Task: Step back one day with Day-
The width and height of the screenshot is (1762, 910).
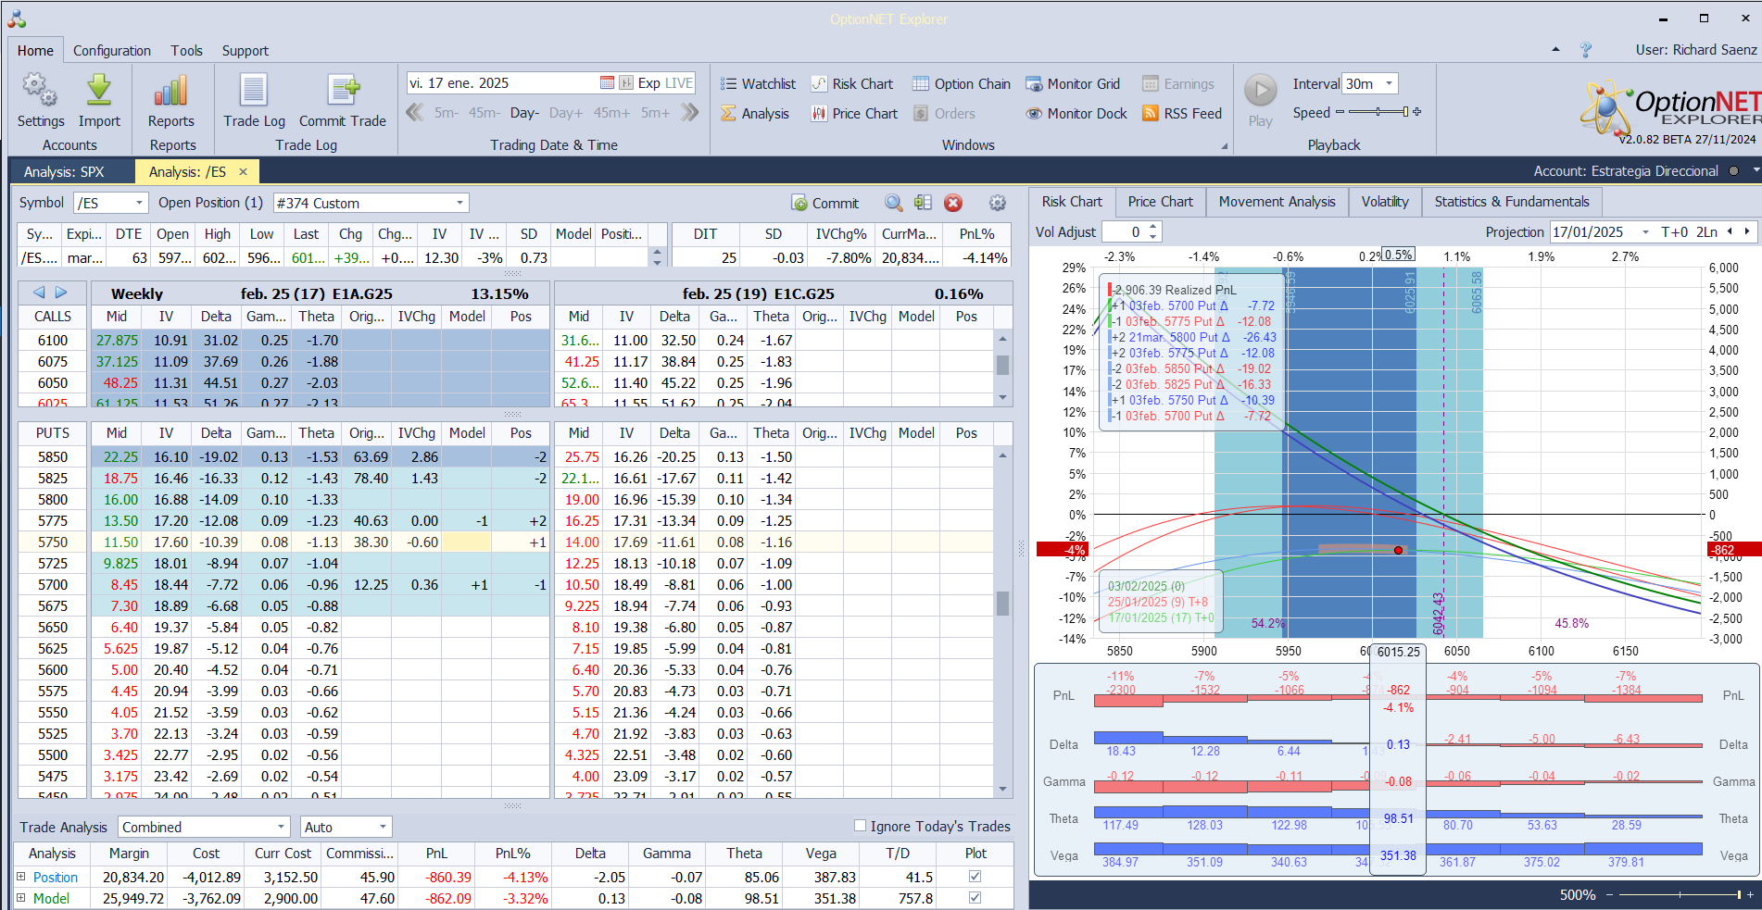Action: coord(524,113)
